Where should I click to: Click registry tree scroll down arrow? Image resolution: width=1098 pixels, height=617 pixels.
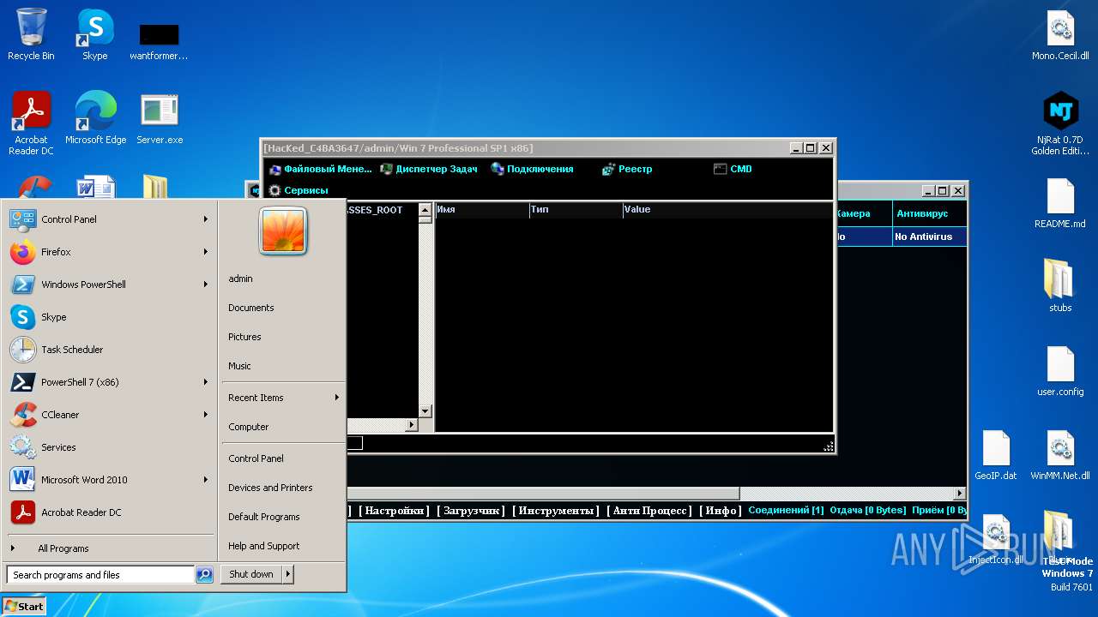[425, 411]
